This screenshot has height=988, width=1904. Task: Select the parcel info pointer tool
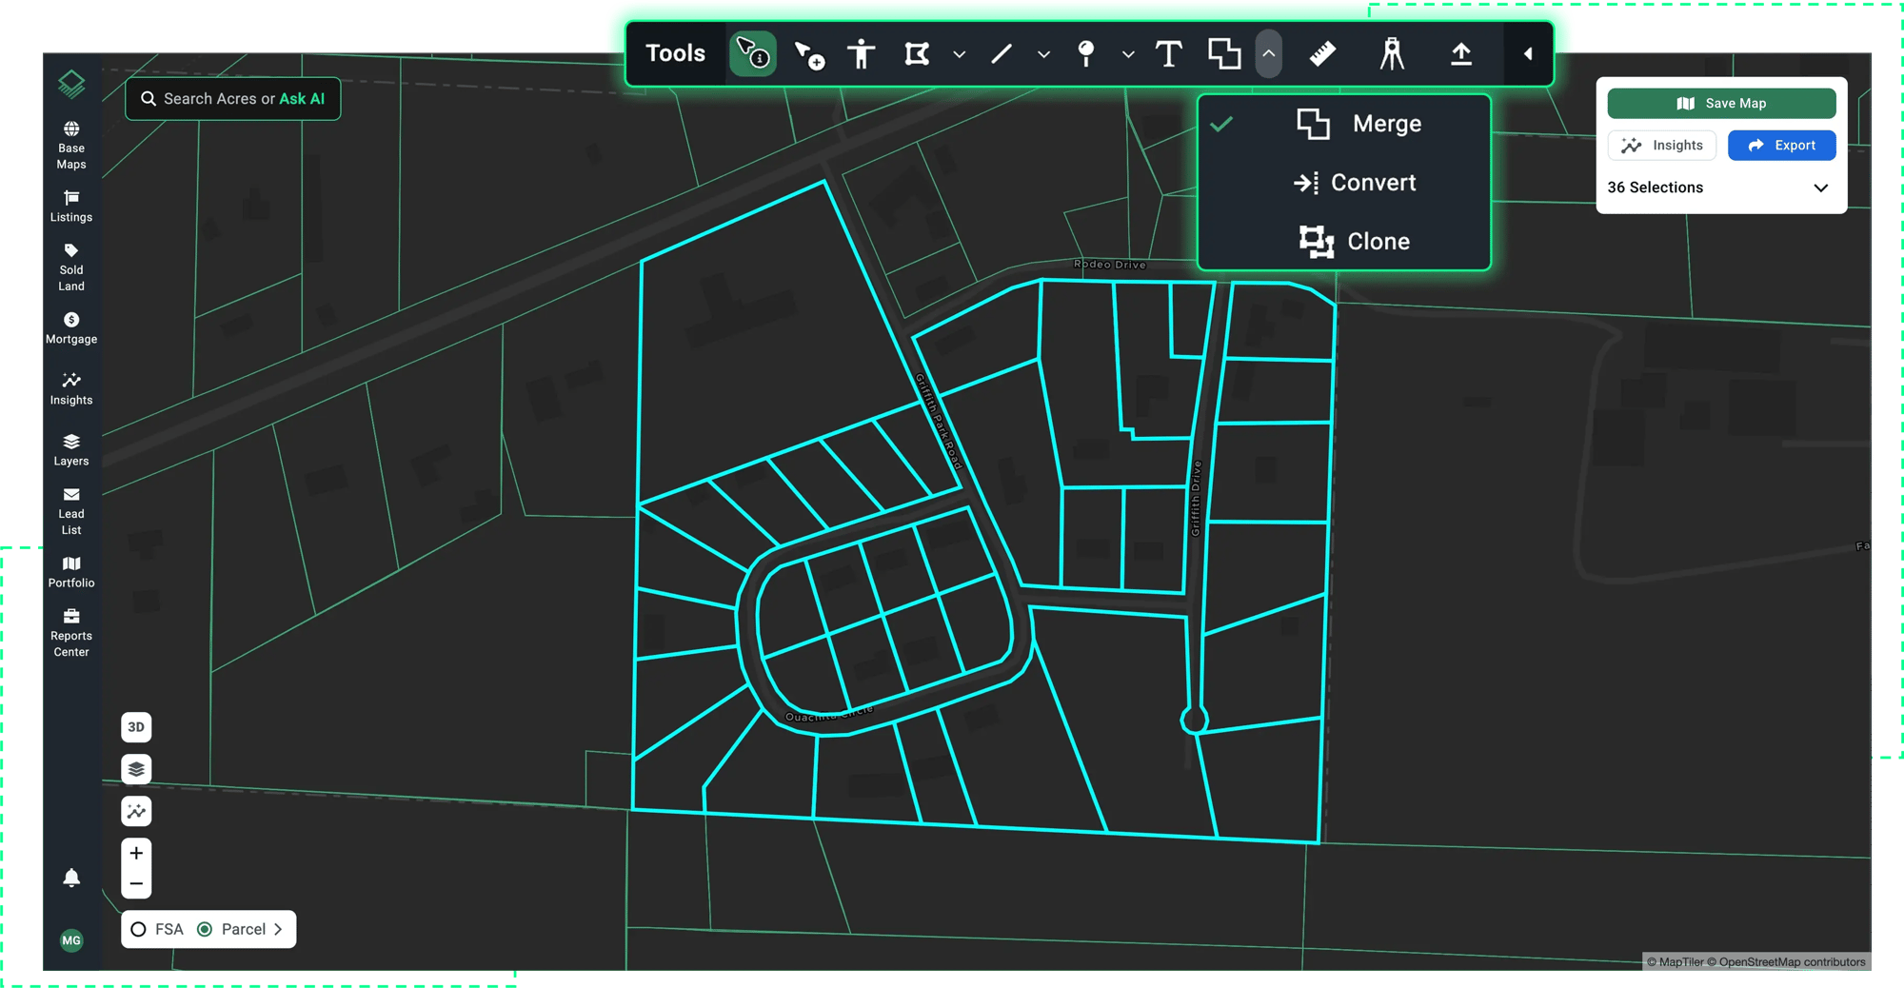(753, 54)
